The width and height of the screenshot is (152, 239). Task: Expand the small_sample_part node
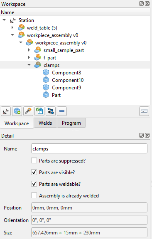coord(29,50)
